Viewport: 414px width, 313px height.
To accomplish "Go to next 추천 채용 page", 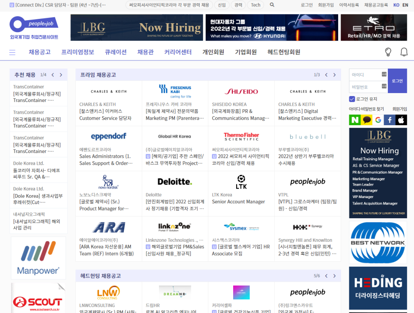I will coord(61,75).
